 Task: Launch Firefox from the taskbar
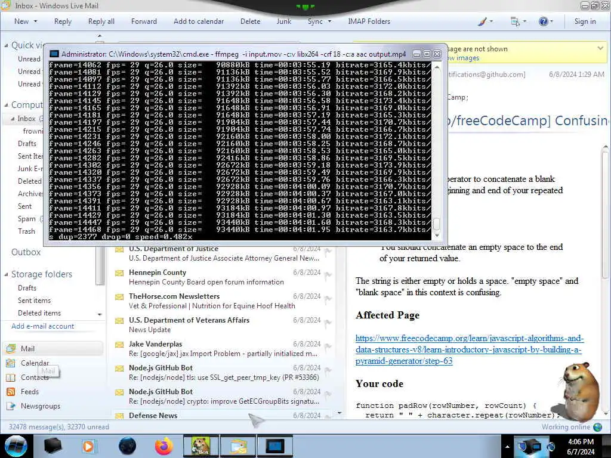[164, 446]
